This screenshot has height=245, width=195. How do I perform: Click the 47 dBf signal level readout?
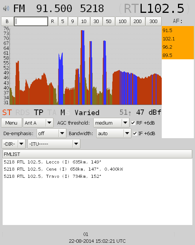[149, 112]
